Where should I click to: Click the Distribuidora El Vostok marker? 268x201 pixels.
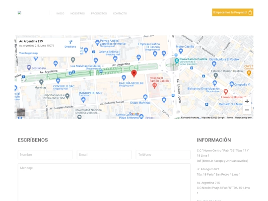pos(214,64)
